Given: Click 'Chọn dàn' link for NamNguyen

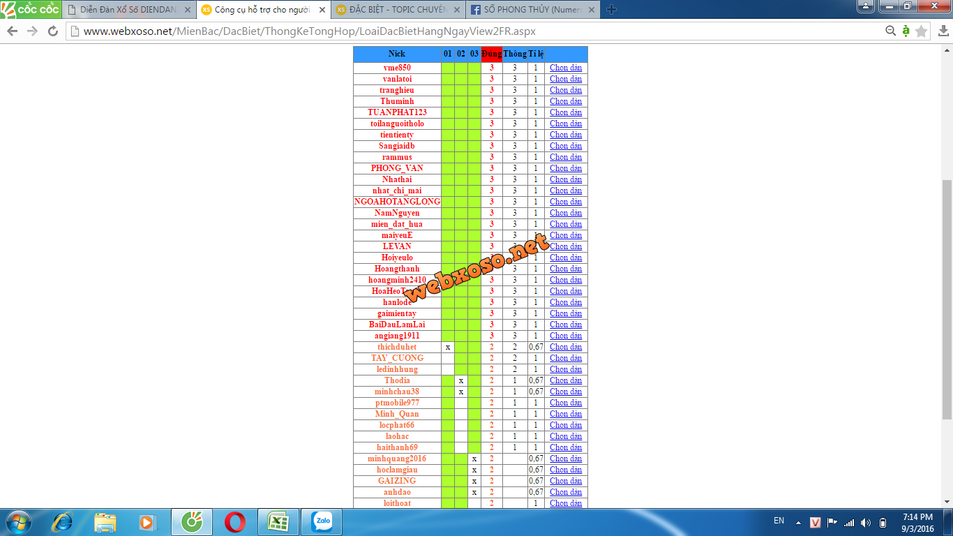Looking at the screenshot, I should tap(566, 213).
